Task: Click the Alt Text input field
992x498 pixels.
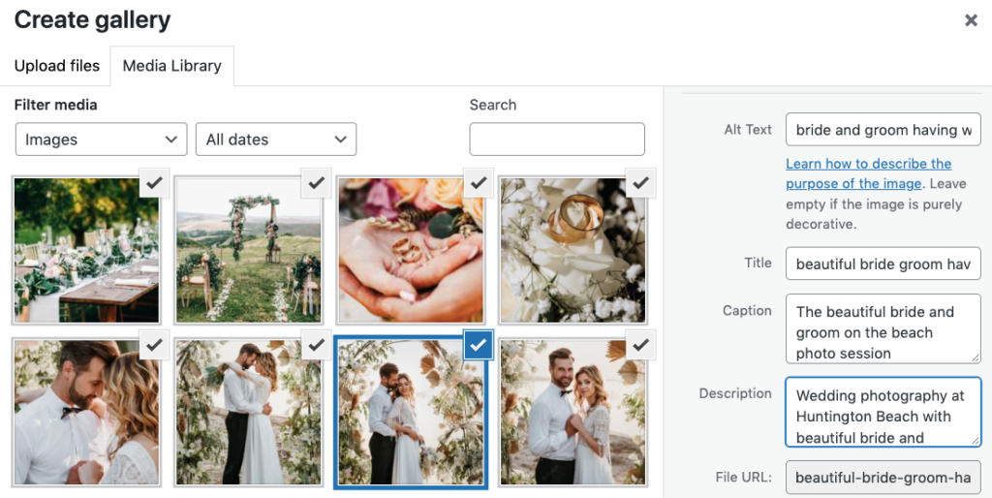Action: point(883,130)
